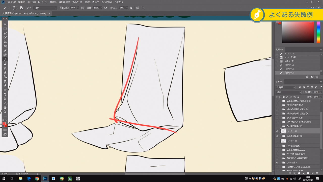Select the Paint Bucket tool

pos(5,77)
